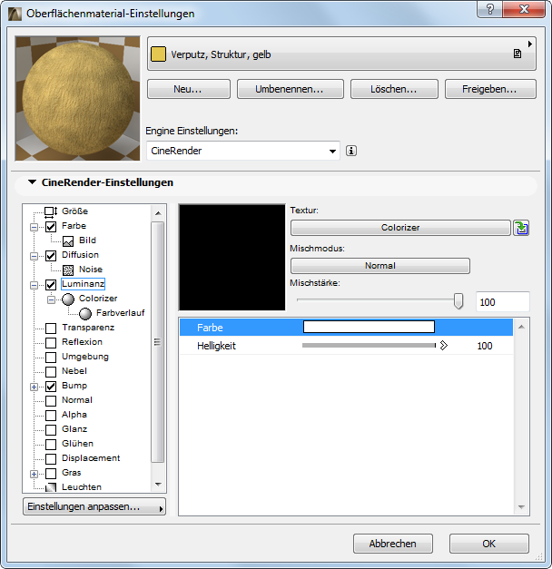Screen dimensions: 552x569
Task: Open the Textur Colorizer button menu
Action: (x=400, y=228)
